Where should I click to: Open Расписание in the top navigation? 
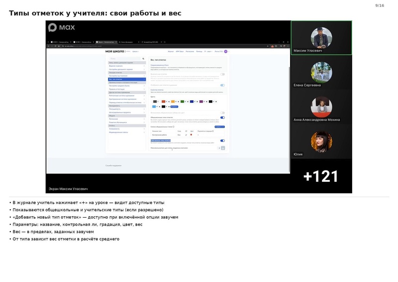point(190,51)
